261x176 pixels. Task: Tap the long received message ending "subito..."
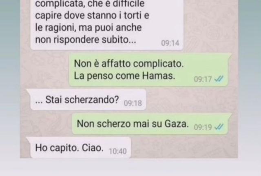tap(106, 25)
